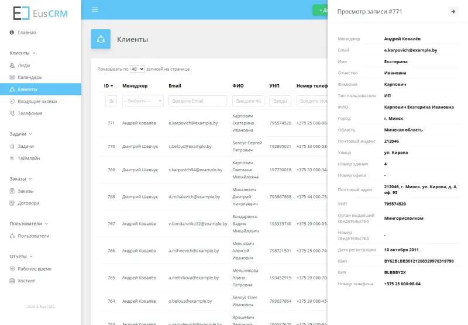The width and height of the screenshot is (468, 325).
Task: Click the green add button in header
Action: click(320, 10)
